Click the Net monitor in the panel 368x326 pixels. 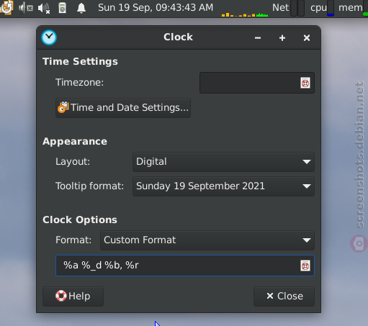[288, 8]
